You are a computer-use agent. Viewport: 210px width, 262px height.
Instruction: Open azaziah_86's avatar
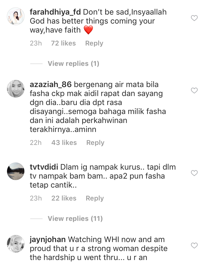[16, 89]
